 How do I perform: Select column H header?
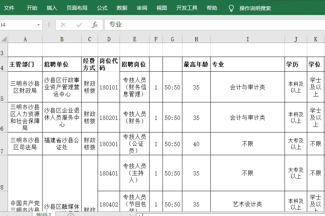click(196, 39)
